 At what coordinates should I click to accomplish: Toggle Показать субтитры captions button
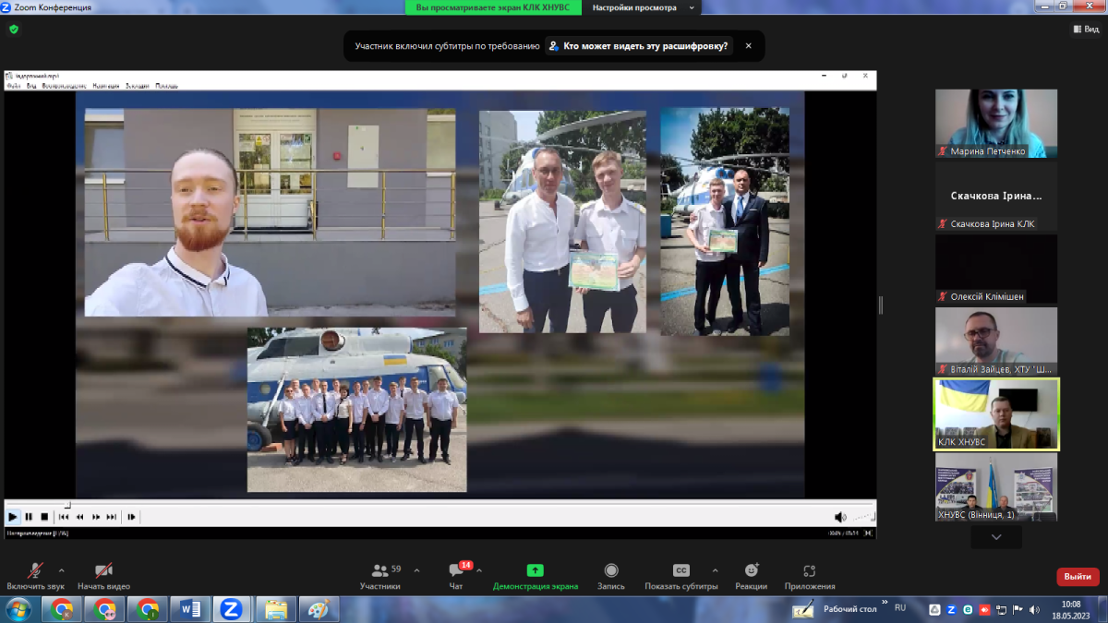(680, 576)
